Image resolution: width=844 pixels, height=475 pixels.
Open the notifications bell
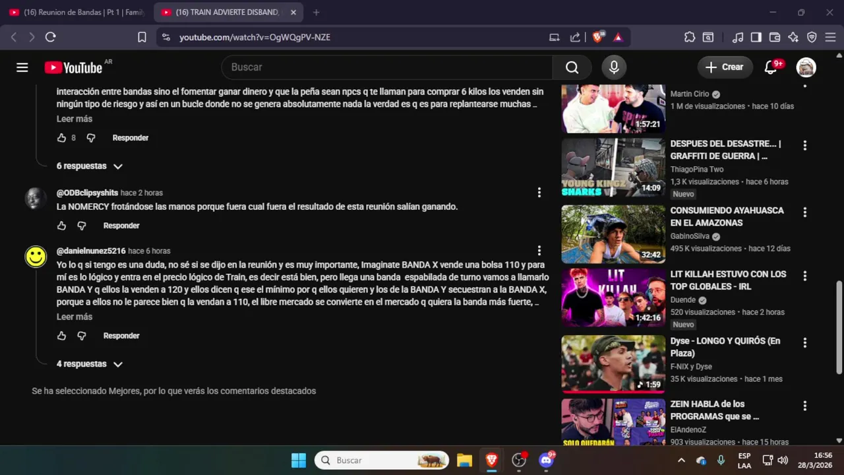770,67
